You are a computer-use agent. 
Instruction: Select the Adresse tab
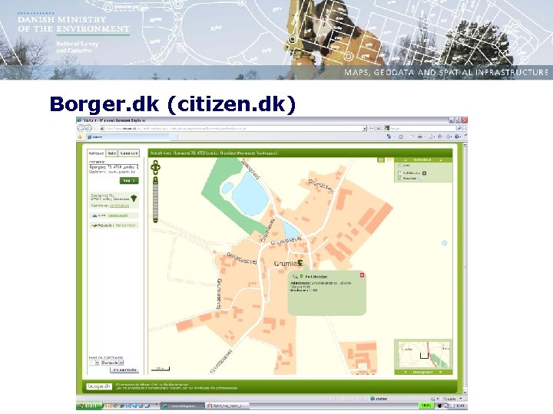(x=96, y=153)
